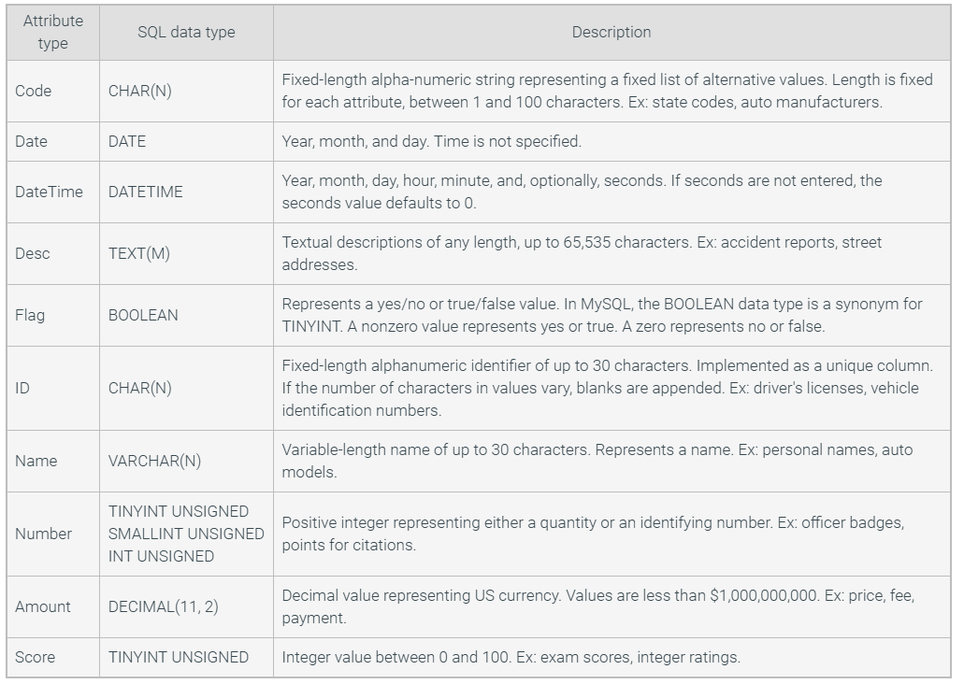This screenshot has width=964, height=684.
Task: Click the "DATE" SQL data type cell
Action: [127, 142]
